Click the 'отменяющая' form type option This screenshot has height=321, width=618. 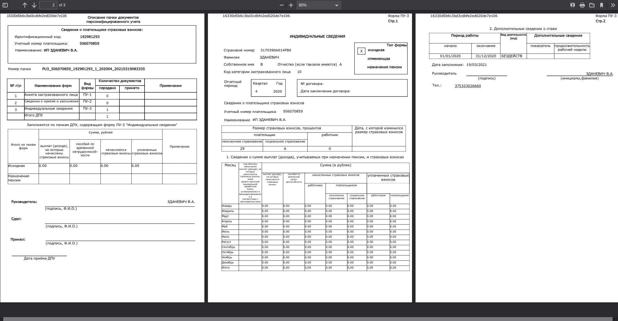[x=379, y=59]
